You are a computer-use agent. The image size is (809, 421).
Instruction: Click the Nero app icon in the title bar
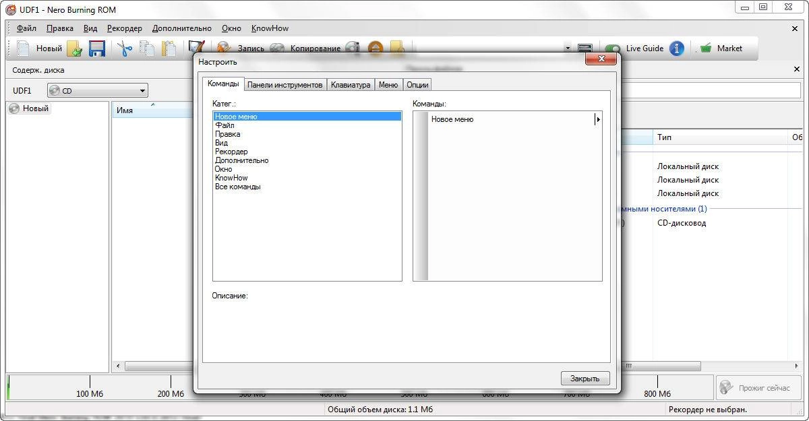click(x=10, y=9)
